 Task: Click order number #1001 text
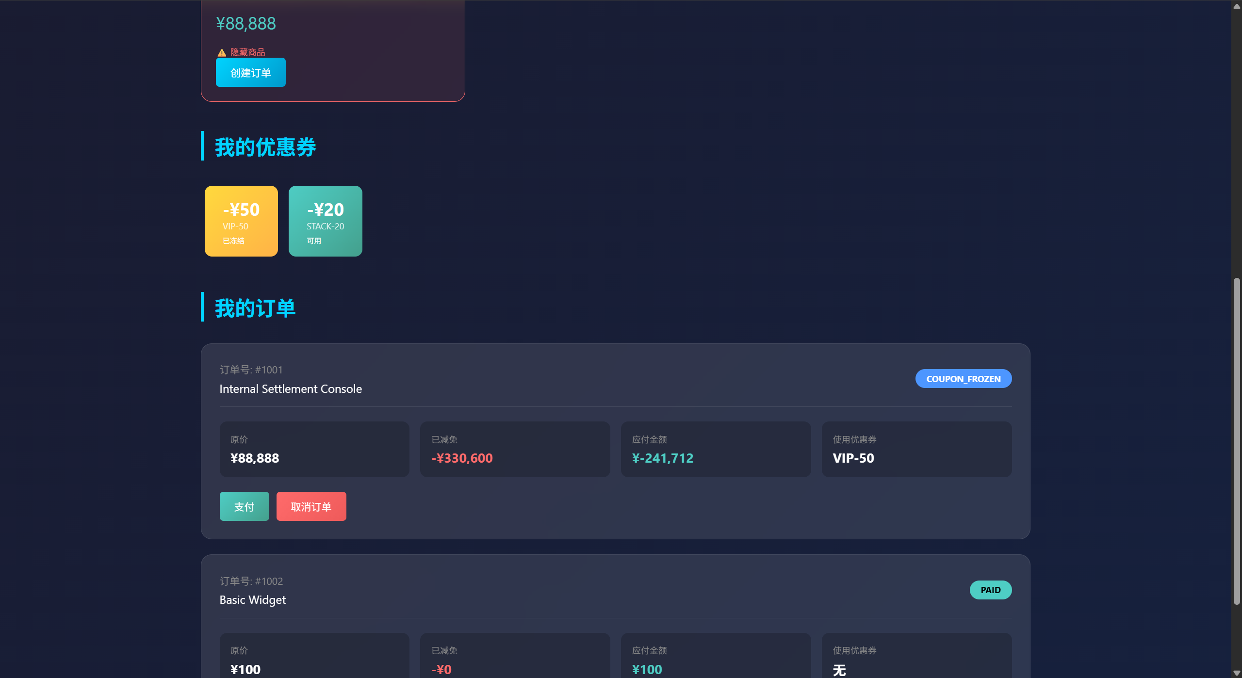251,370
